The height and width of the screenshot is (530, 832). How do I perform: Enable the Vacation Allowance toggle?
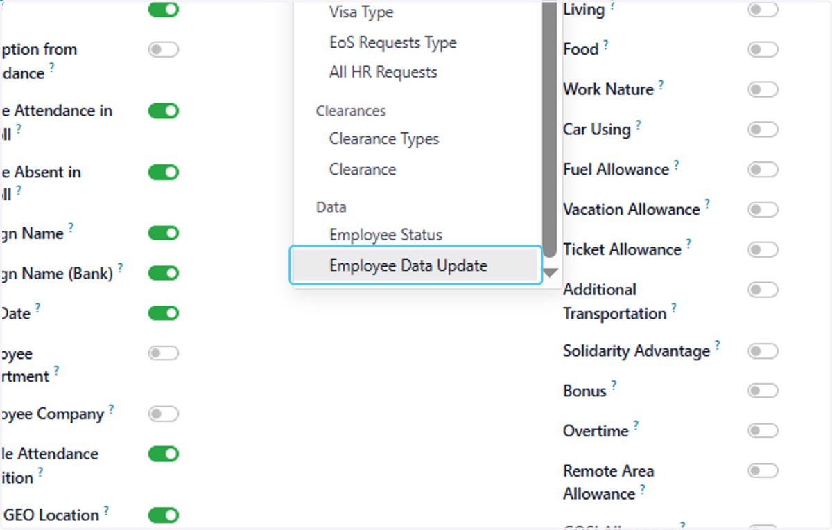[763, 209]
